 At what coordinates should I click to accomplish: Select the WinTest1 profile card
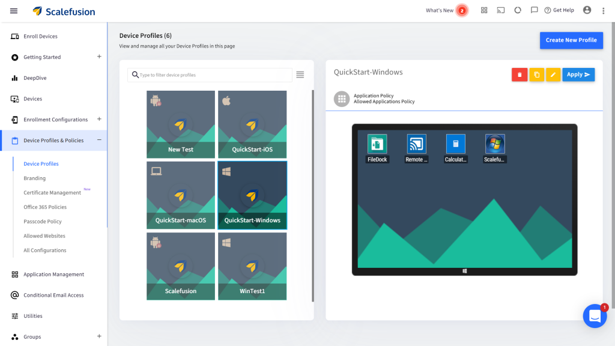click(x=252, y=266)
